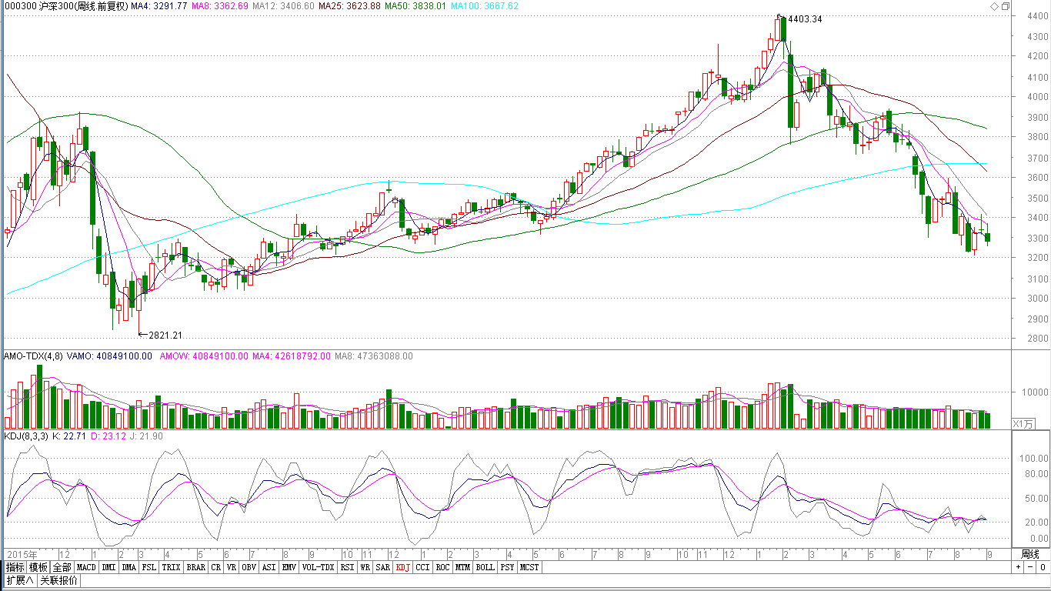
Task: Open the 周线 period selector
Action: click(x=1029, y=554)
